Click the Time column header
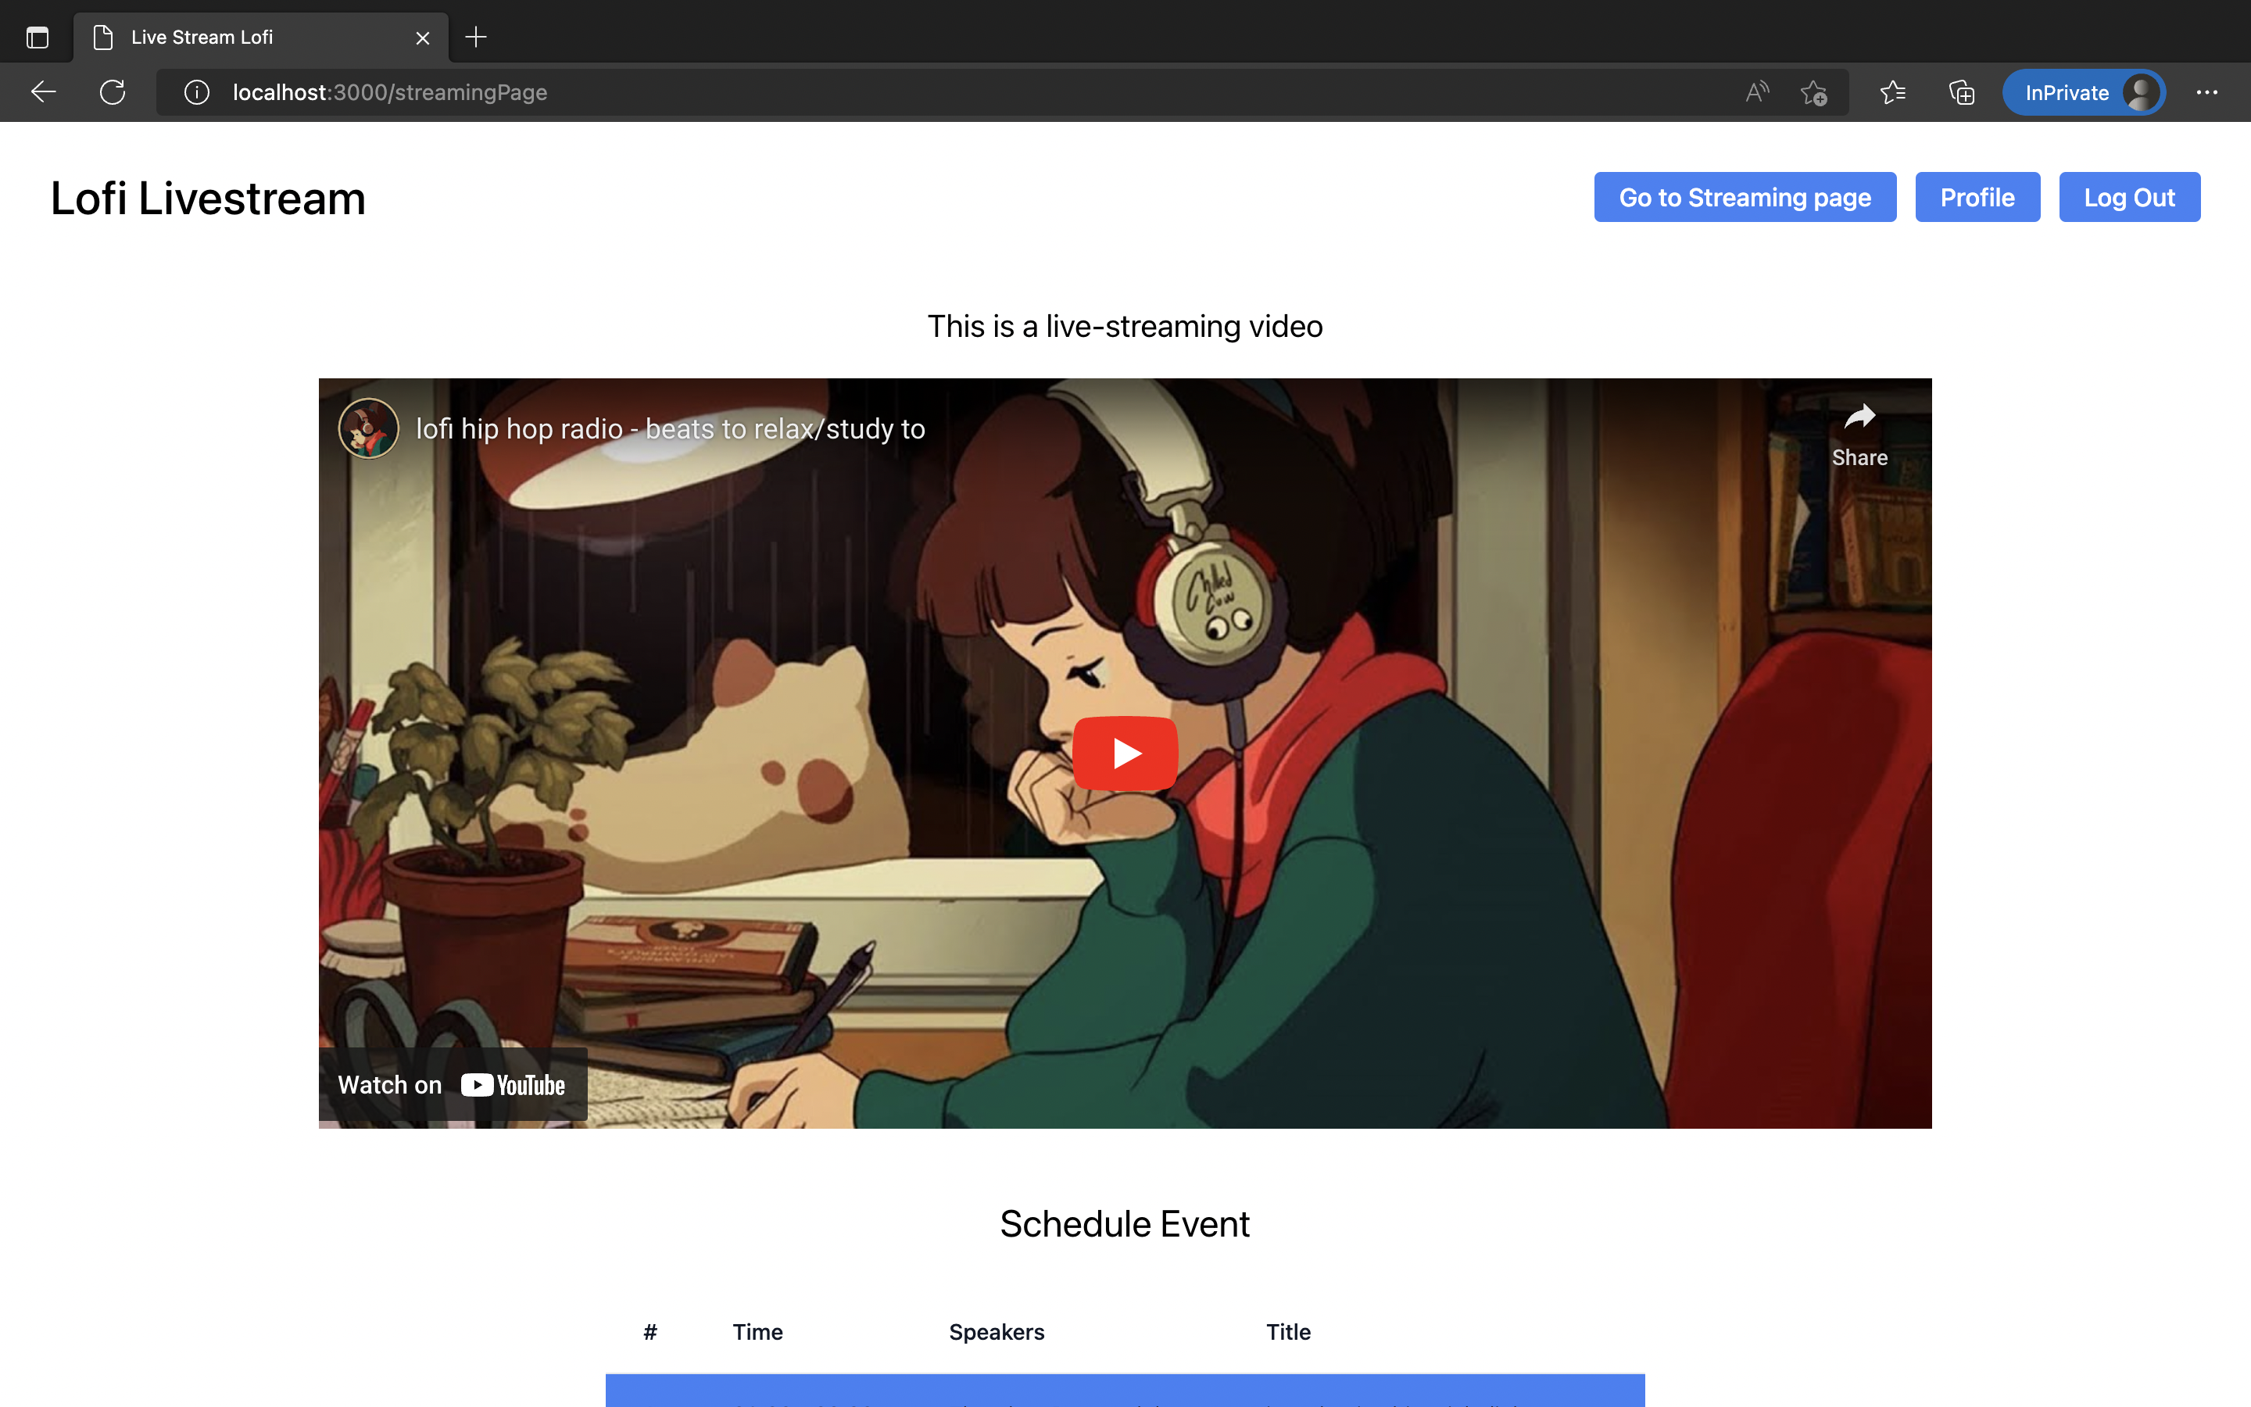 [x=757, y=1332]
